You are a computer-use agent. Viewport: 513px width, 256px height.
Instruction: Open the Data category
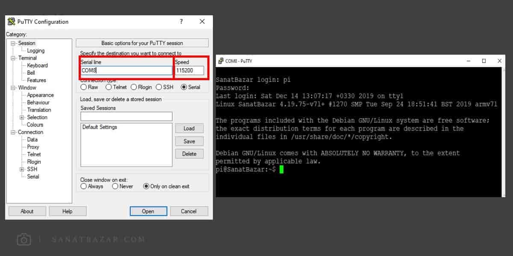(32, 140)
